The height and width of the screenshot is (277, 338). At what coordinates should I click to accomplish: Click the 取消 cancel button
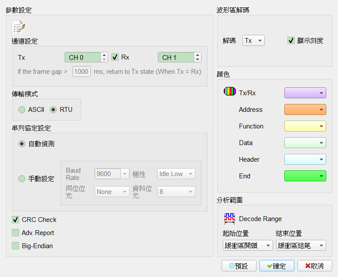pos(315,266)
